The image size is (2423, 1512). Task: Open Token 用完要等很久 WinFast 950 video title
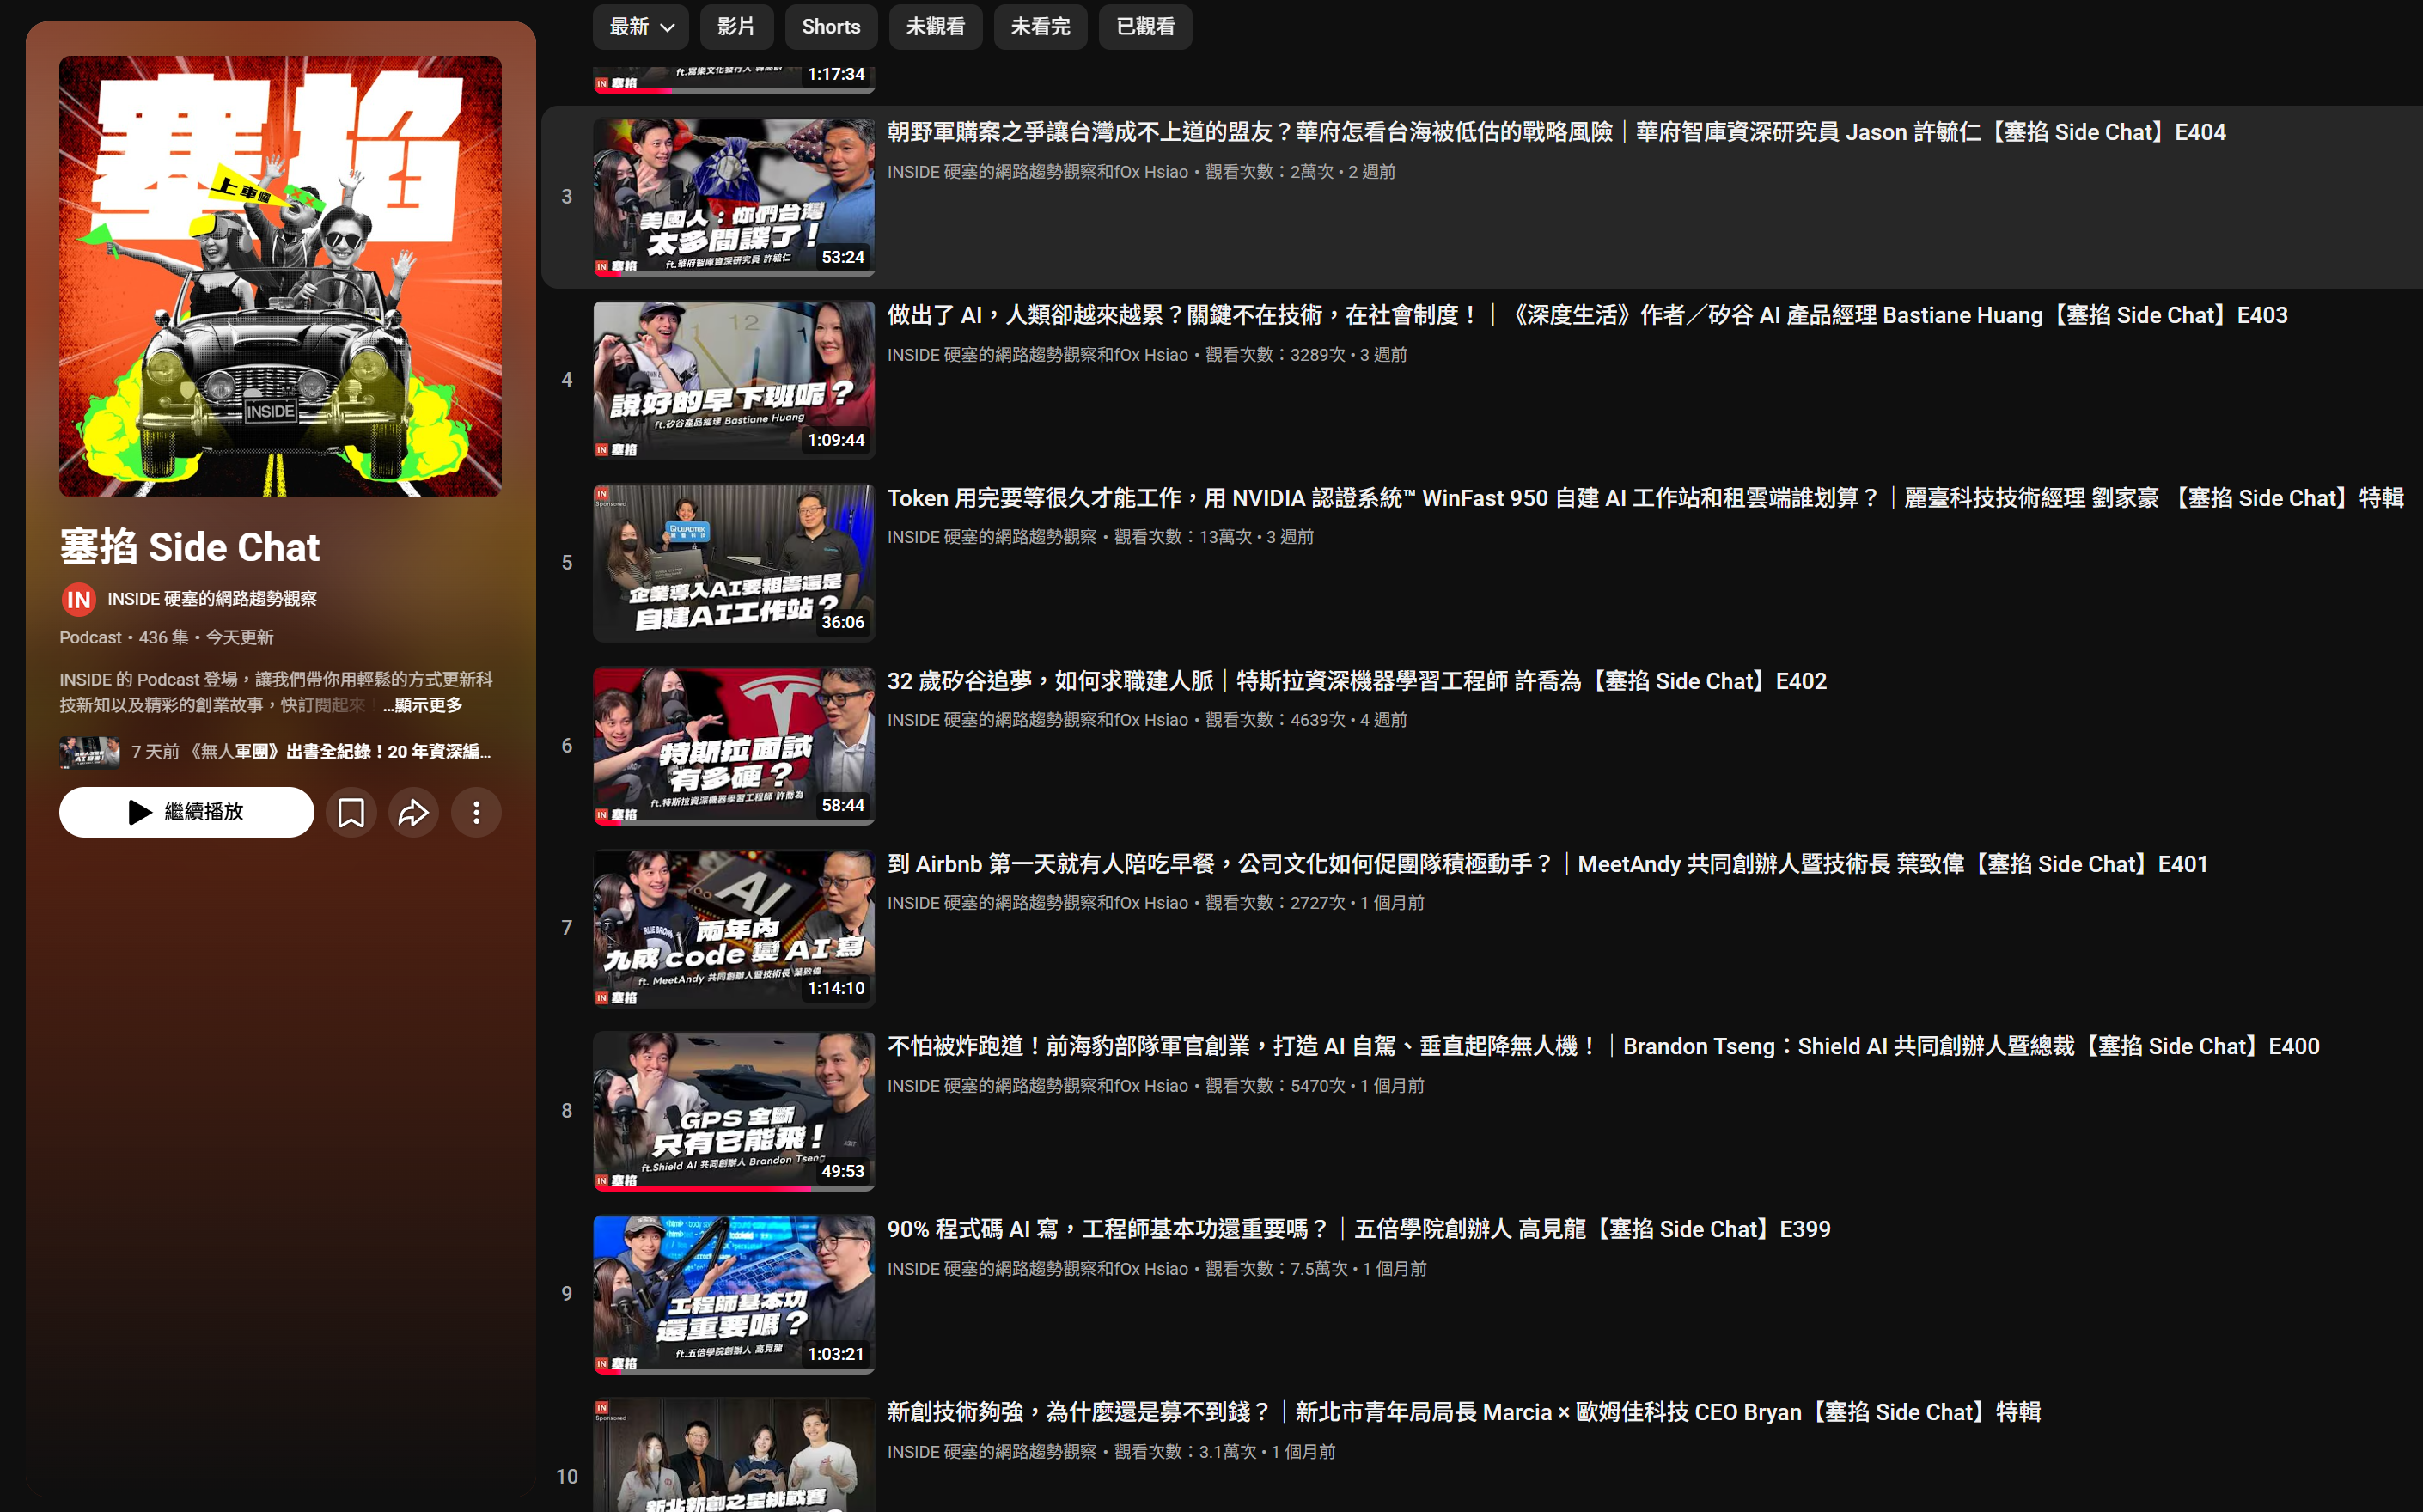coord(1645,498)
